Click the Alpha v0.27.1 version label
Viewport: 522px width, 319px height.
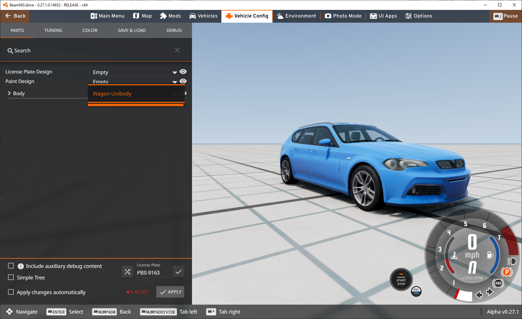503,312
